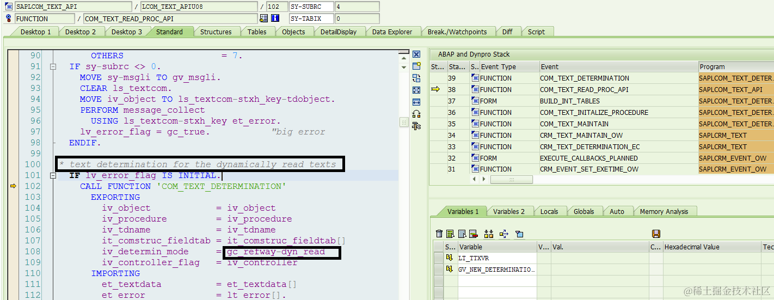
Task: Click the append row icon in the variables toolbar
Action: click(462, 234)
